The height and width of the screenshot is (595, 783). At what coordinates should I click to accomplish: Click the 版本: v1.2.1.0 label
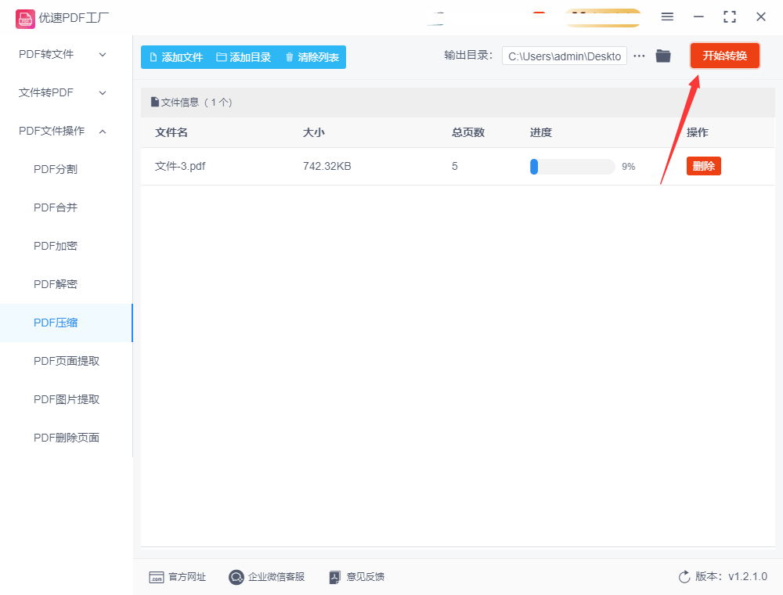click(x=731, y=576)
